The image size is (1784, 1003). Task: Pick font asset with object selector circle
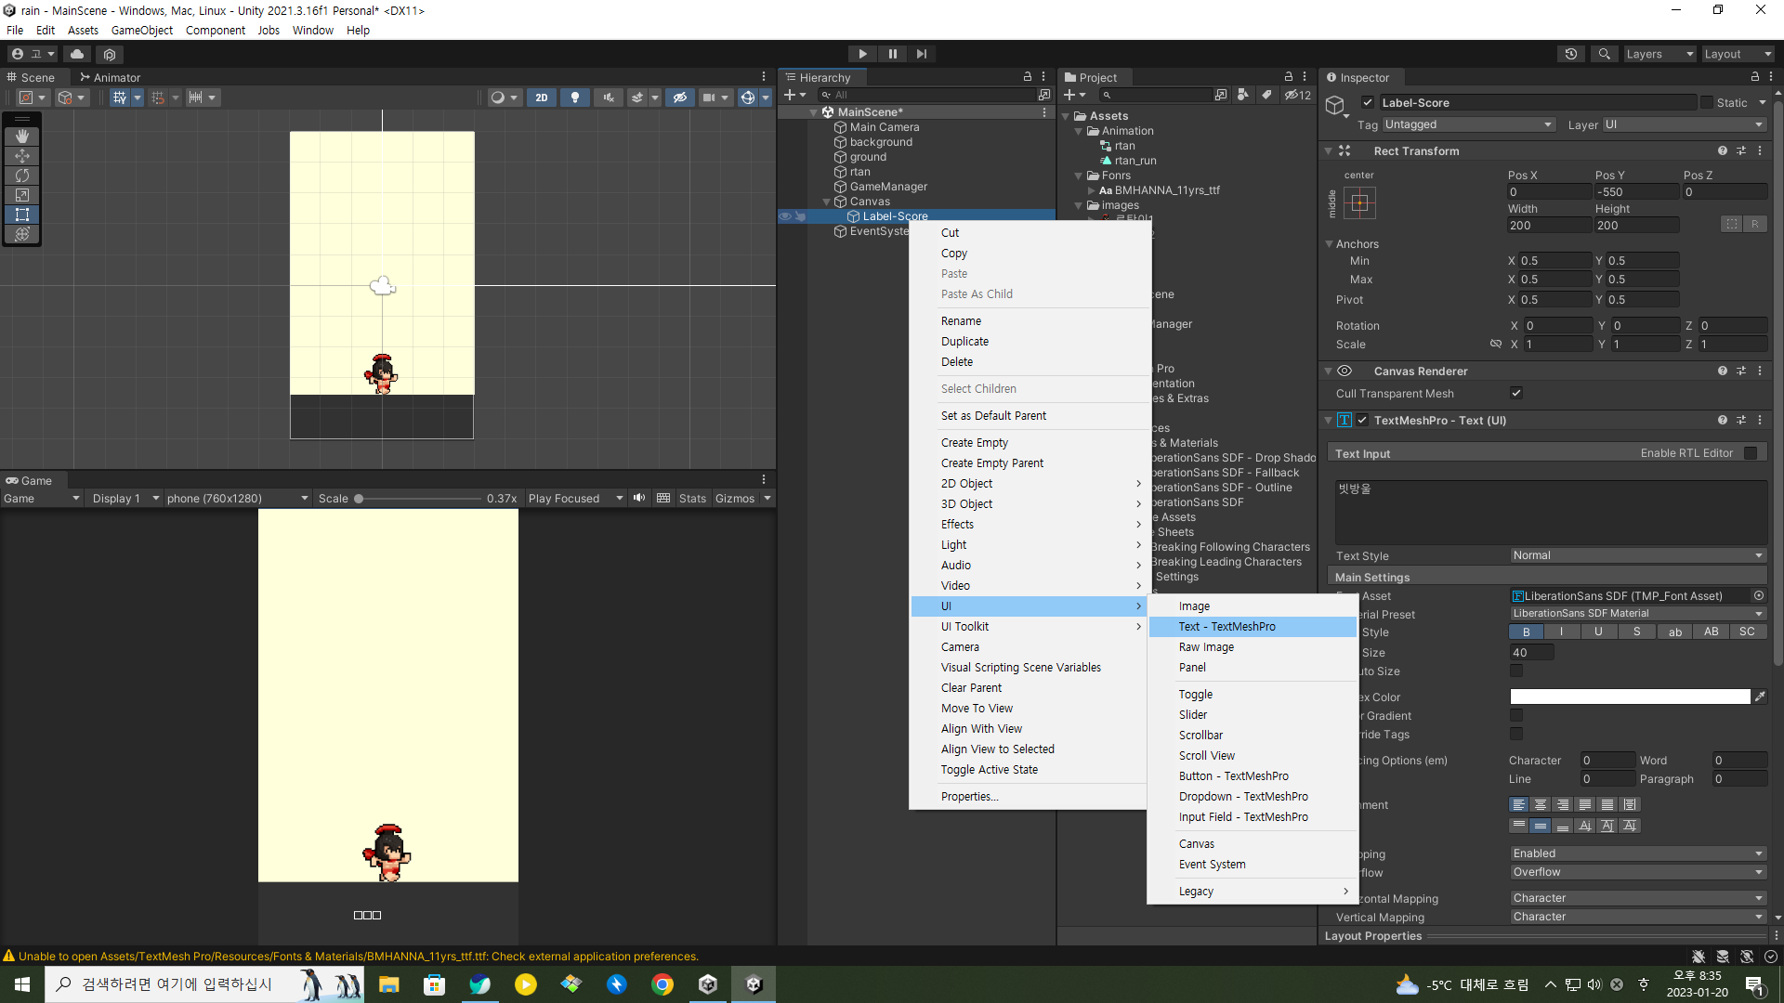(1759, 596)
